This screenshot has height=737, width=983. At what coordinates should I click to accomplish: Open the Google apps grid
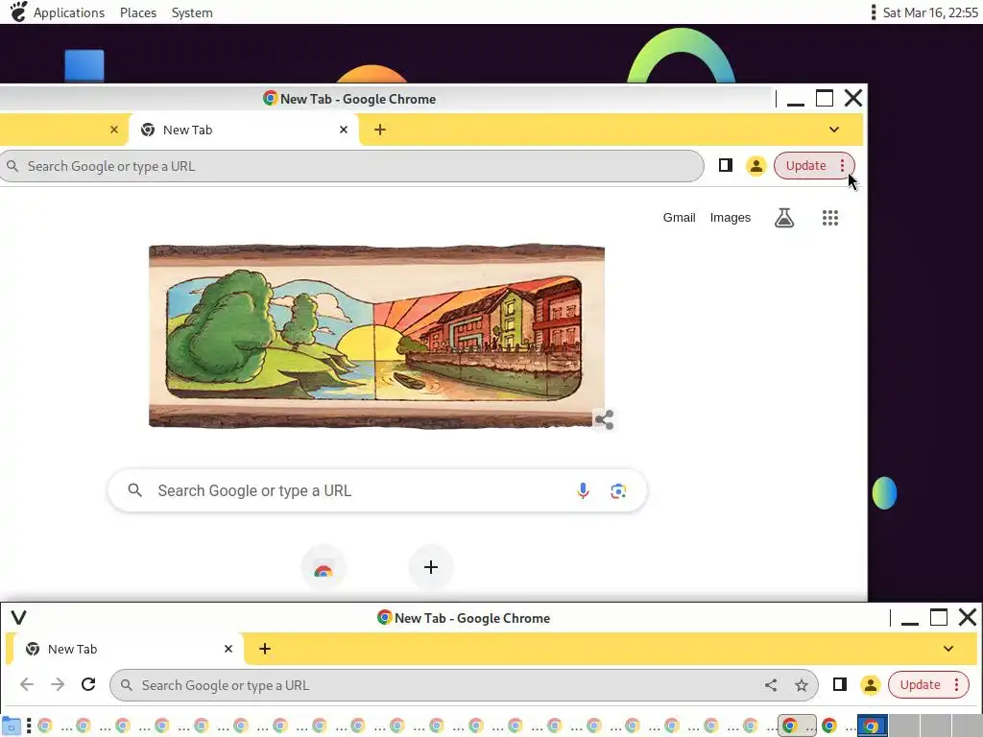click(x=830, y=218)
